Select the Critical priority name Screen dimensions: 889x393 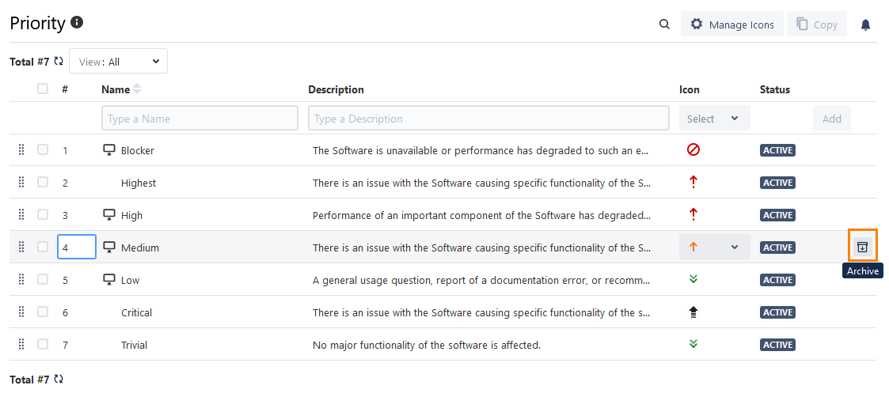(x=137, y=312)
